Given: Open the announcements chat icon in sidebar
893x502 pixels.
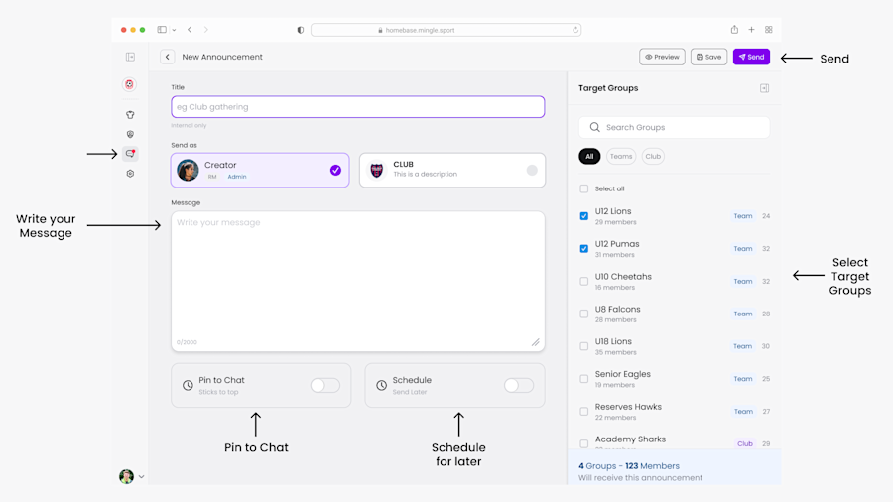Looking at the screenshot, I should [130, 154].
